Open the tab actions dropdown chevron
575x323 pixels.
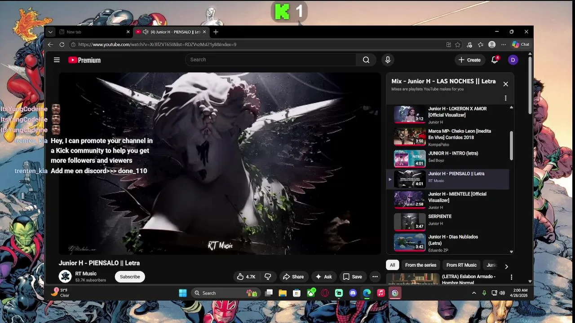point(50,32)
